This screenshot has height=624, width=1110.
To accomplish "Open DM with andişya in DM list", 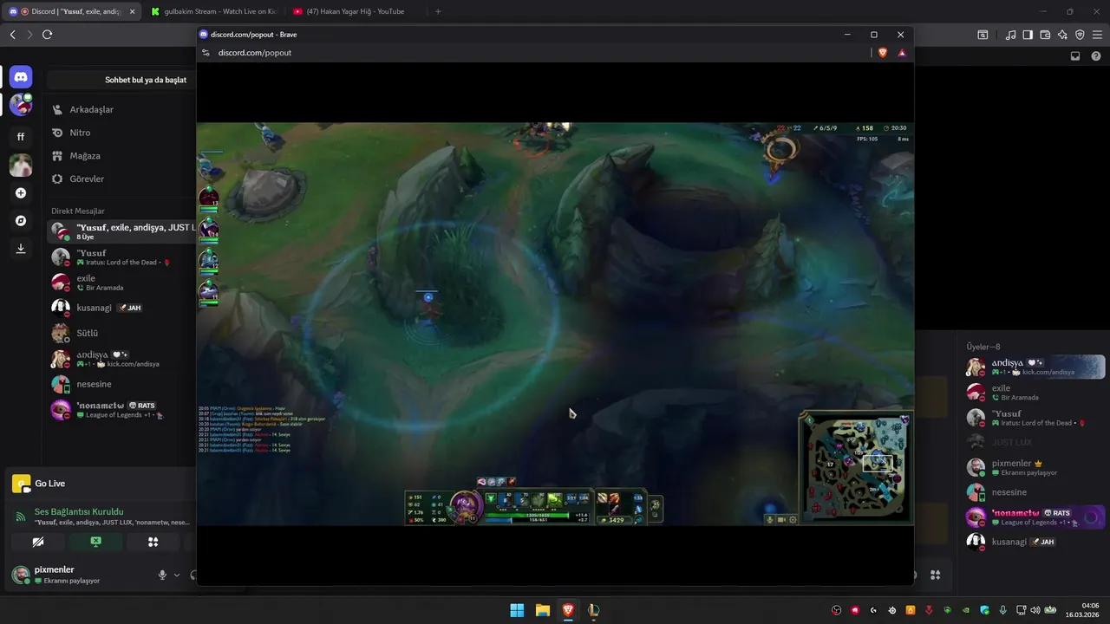I will click(121, 359).
